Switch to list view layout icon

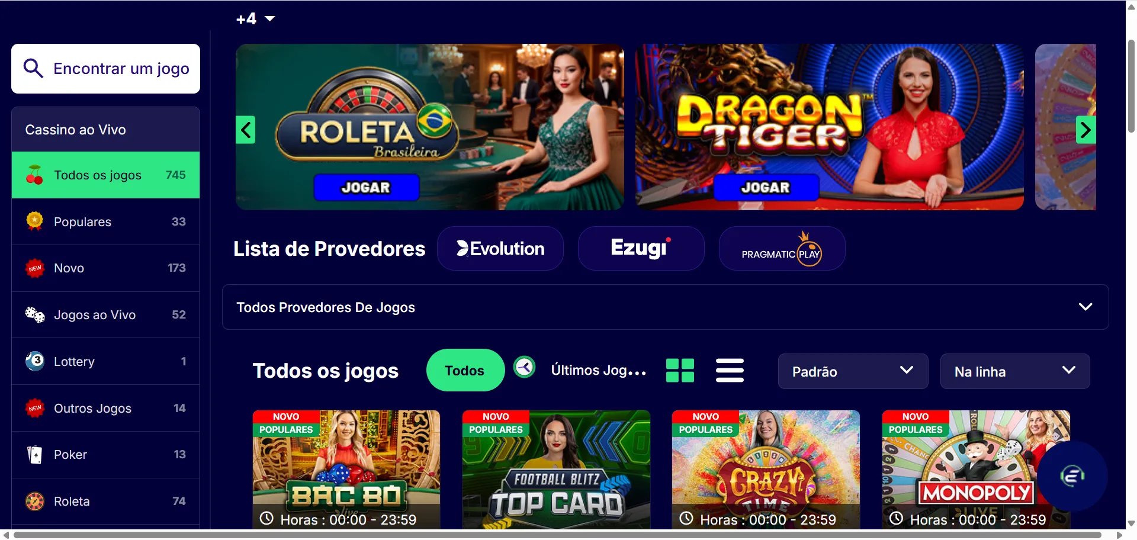(730, 371)
